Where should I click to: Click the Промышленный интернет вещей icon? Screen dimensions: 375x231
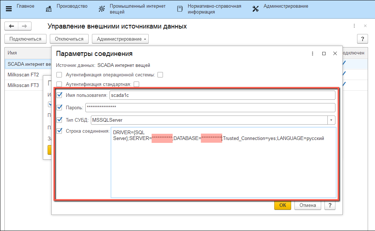click(x=102, y=9)
